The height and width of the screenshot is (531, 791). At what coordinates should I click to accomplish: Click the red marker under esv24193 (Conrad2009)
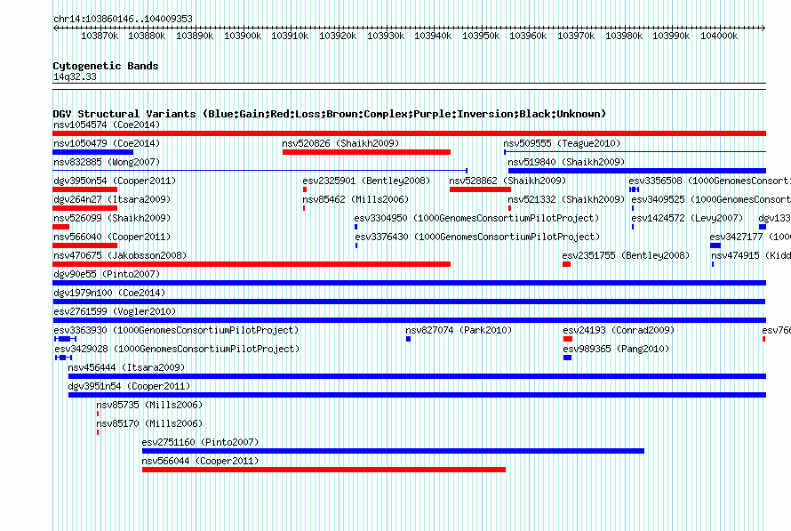point(568,339)
